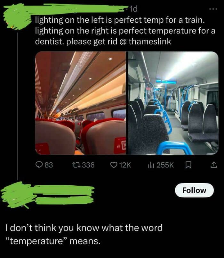Bookmark the tweet
The height and width of the screenshot is (258, 224).
pyautogui.click(x=188, y=165)
